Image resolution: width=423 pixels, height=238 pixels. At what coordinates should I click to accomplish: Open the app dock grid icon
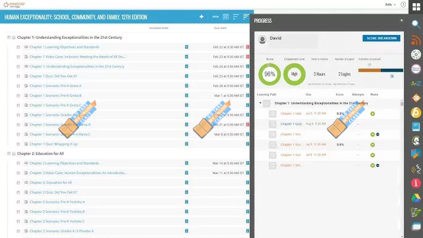tap(416, 7)
